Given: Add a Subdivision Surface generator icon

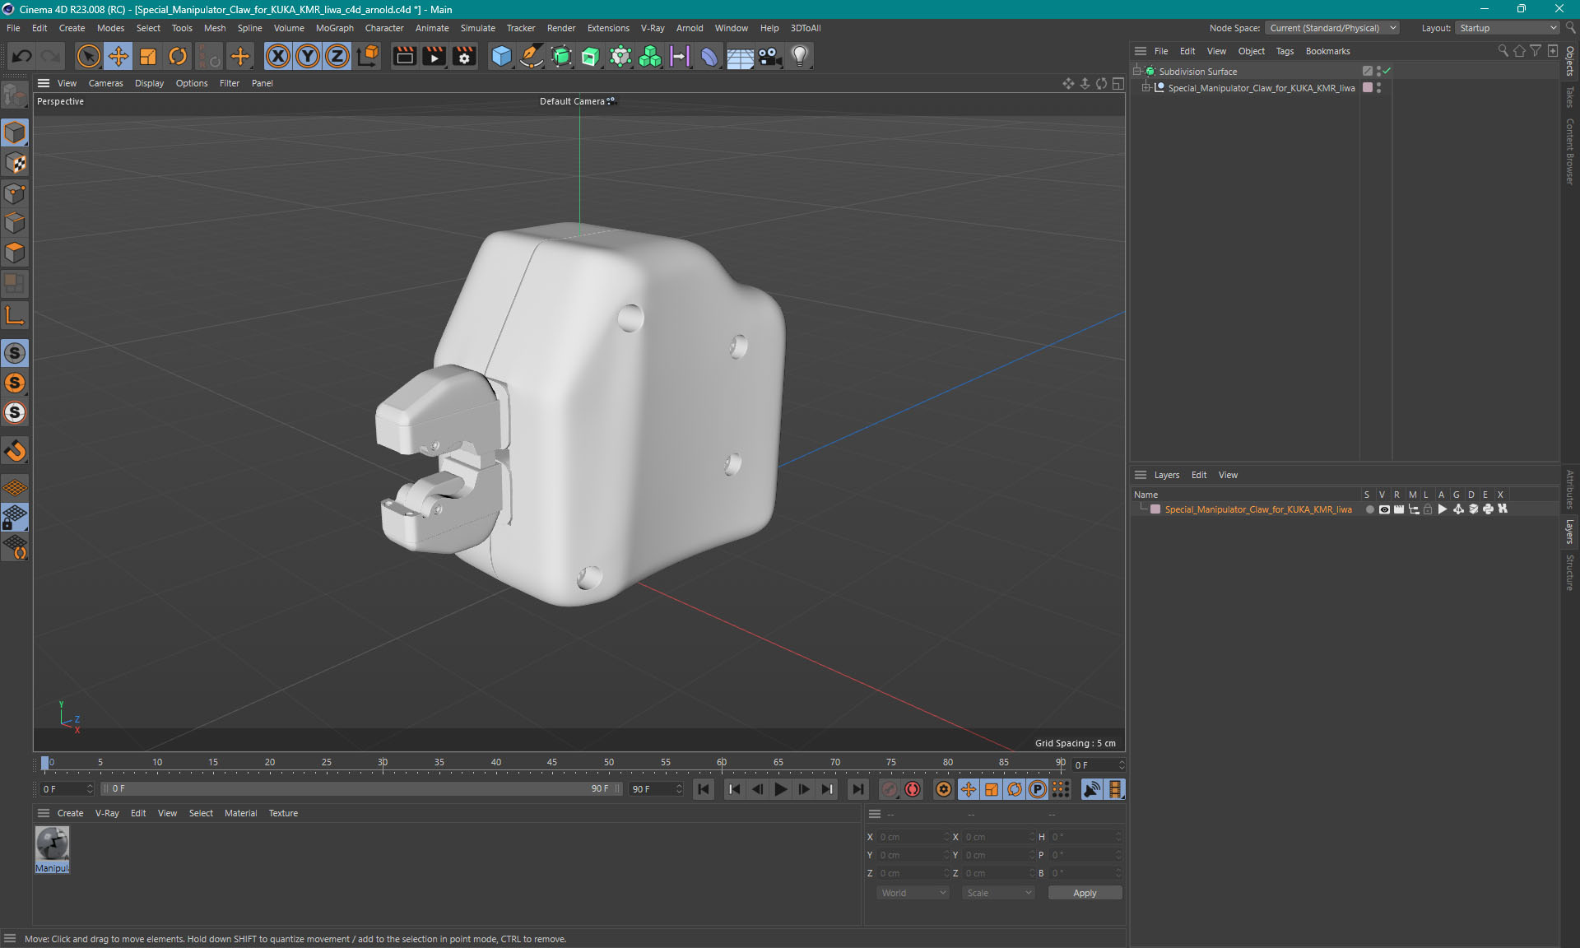Looking at the screenshot, I should [561, 56].
